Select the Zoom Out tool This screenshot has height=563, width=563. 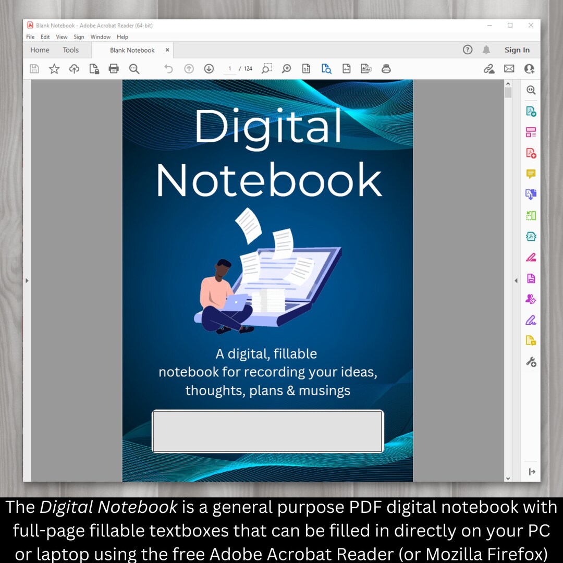134,68
